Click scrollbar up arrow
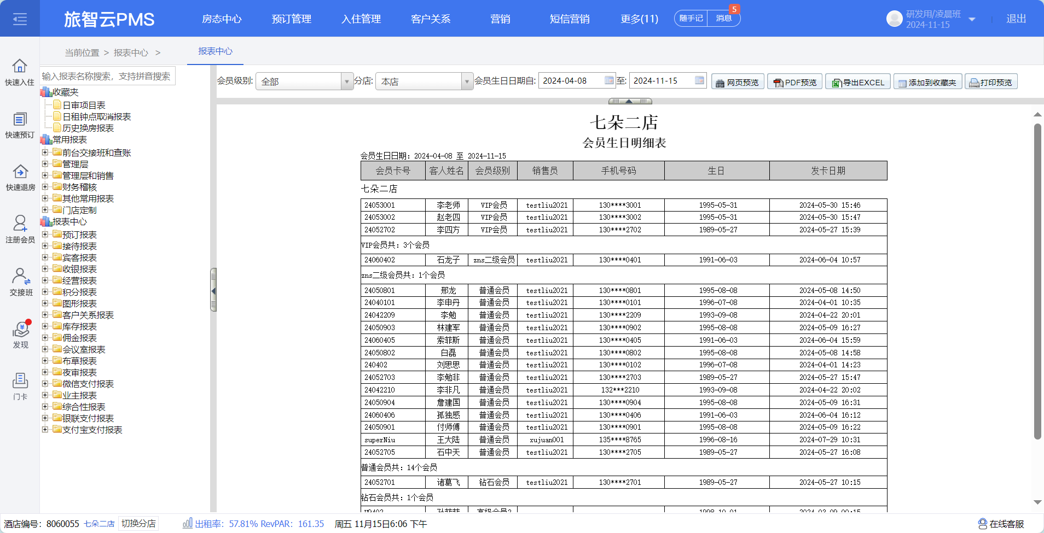 (1037, 114)
